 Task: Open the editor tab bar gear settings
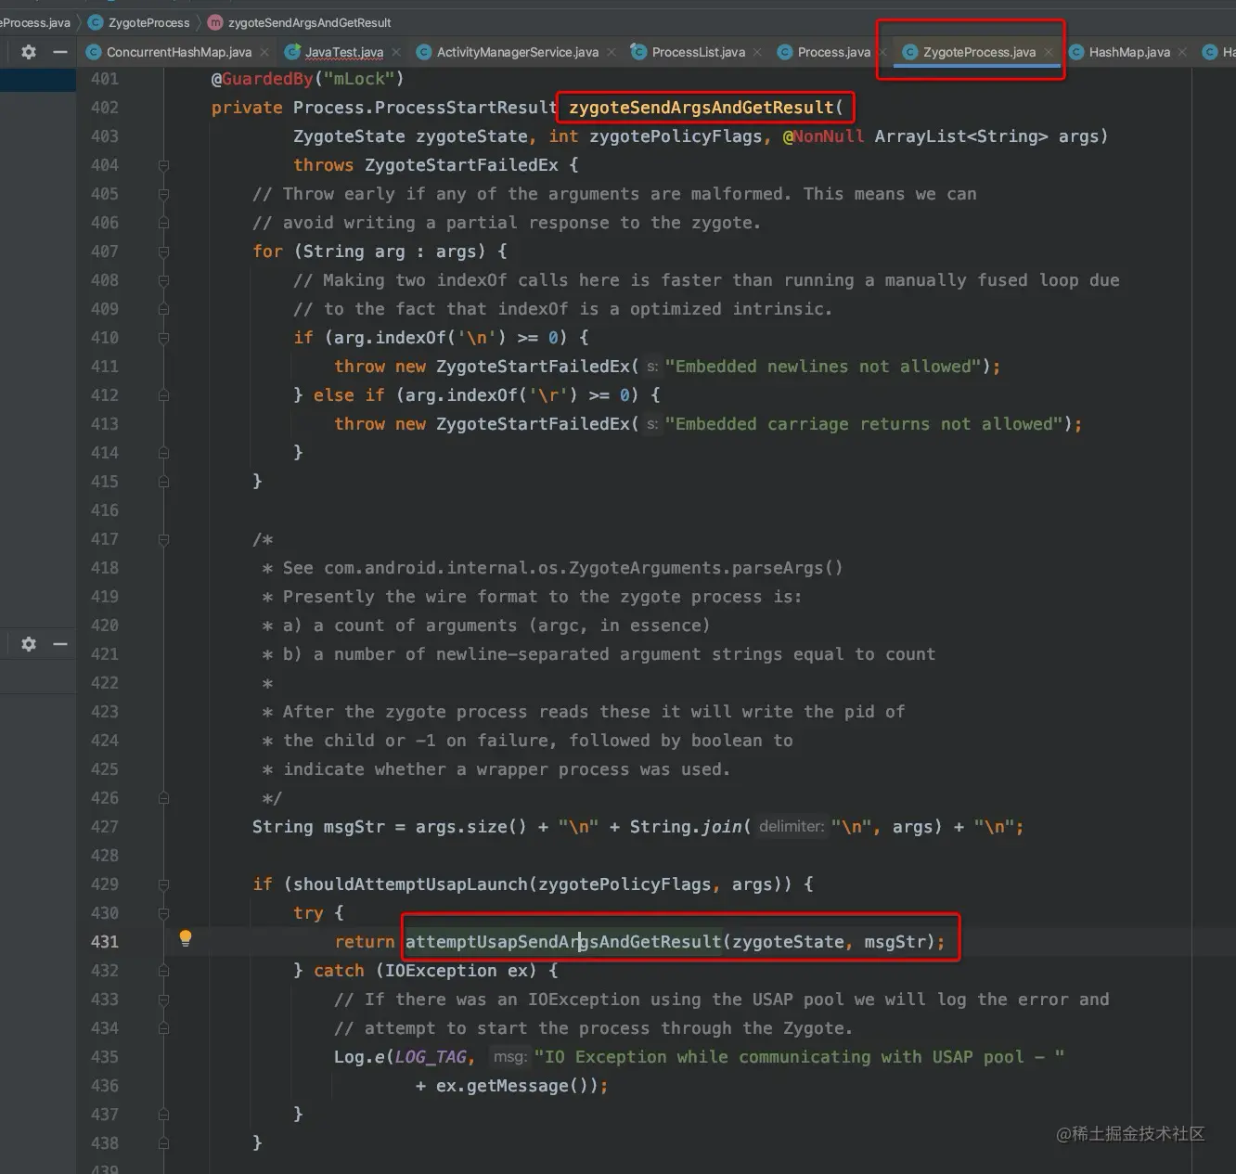click(29, 52)
